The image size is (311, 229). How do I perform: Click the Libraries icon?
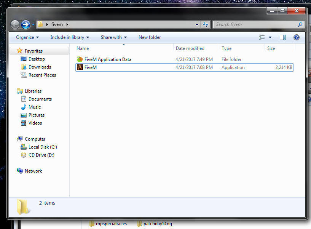click(x=20, y=91)
